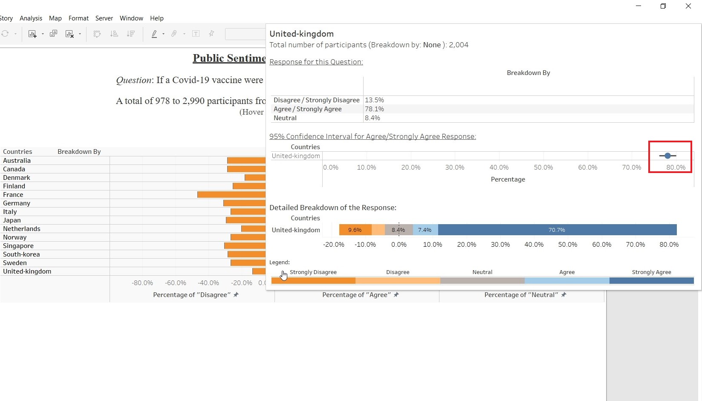Open the Analysis menu
Screen dimensions: 702x401
(31, 18)
